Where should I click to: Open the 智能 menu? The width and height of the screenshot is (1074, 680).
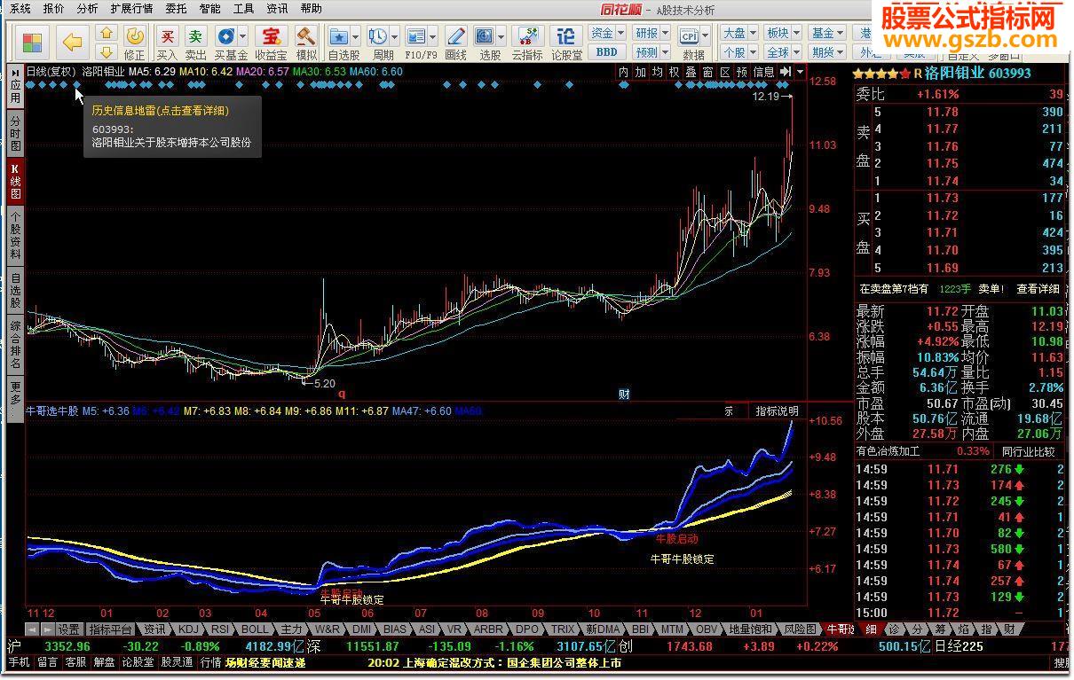[209, 9]
